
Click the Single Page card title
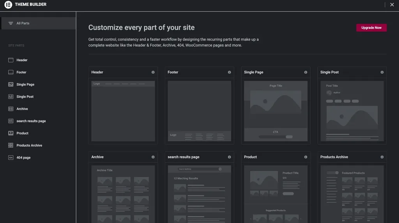point(253,72)
